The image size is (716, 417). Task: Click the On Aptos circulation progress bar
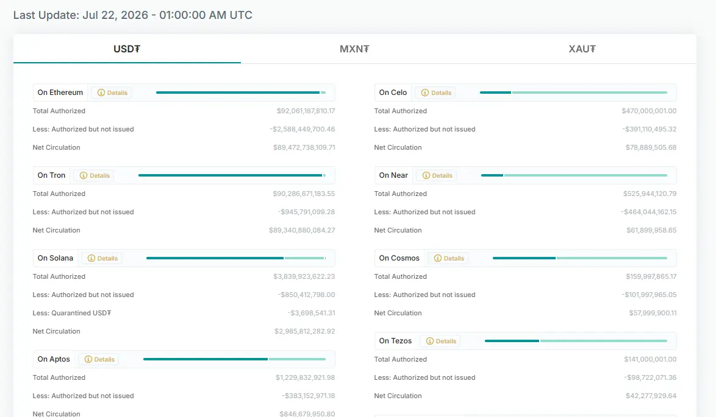234,360
